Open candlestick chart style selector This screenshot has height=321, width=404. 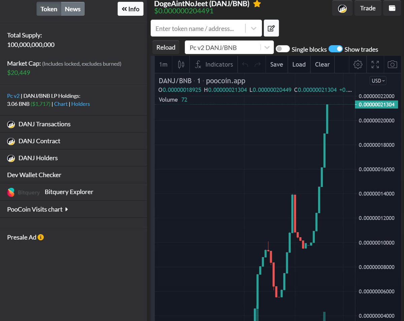(x=181, y=64)
